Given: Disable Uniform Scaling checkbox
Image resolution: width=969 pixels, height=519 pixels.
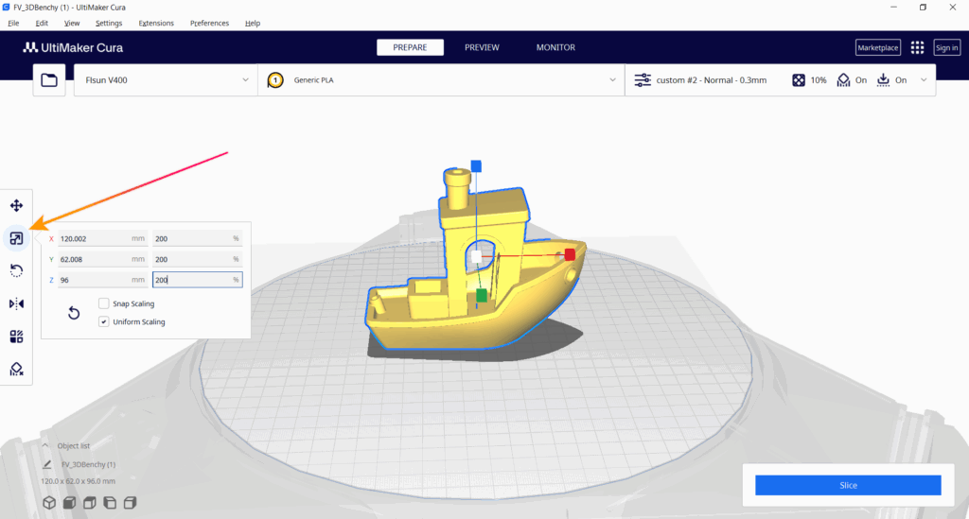Looking at the screenshot, I should (104, 321).
